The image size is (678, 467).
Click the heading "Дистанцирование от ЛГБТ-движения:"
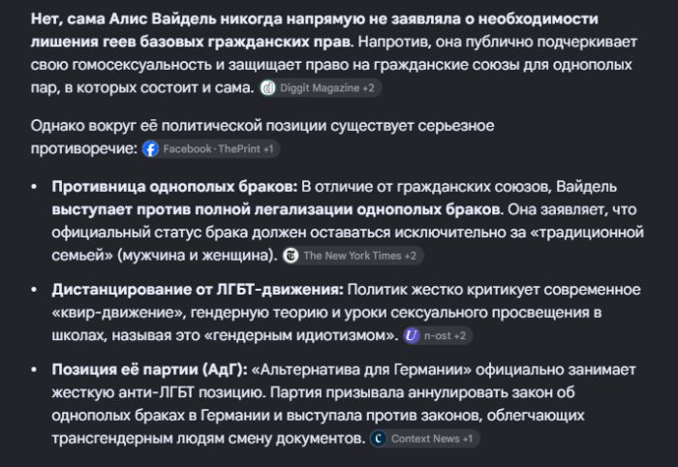tap(198, 290)
